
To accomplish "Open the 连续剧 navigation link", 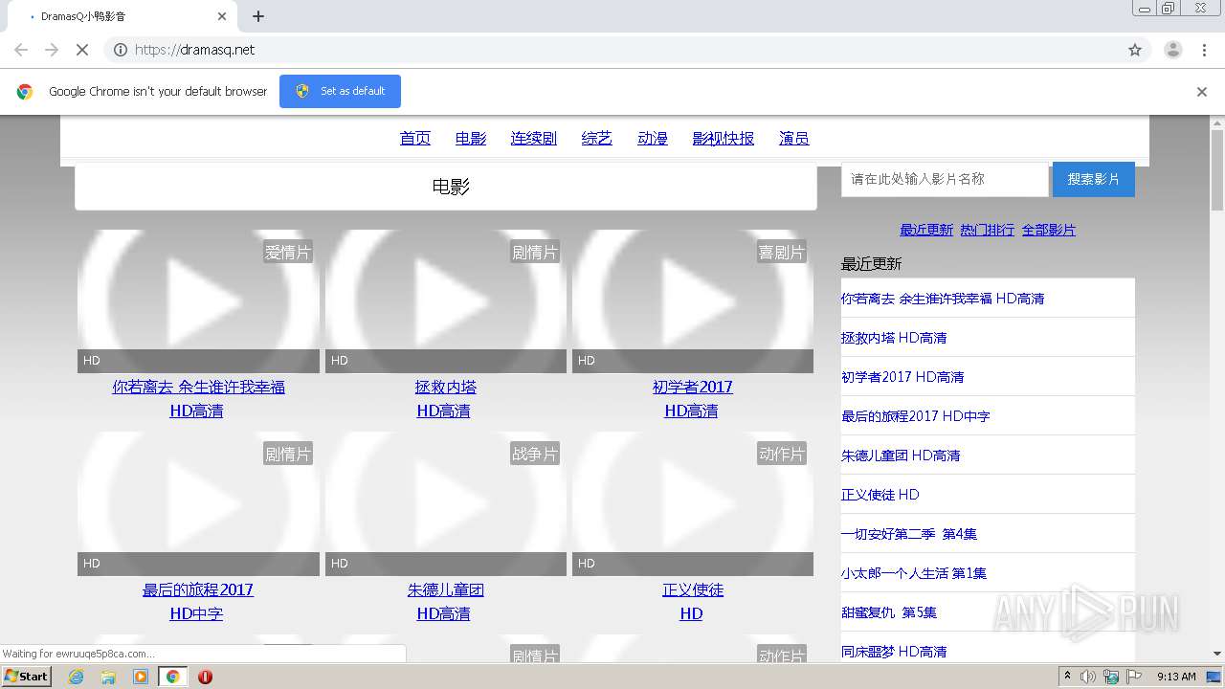I will (534, 139).
